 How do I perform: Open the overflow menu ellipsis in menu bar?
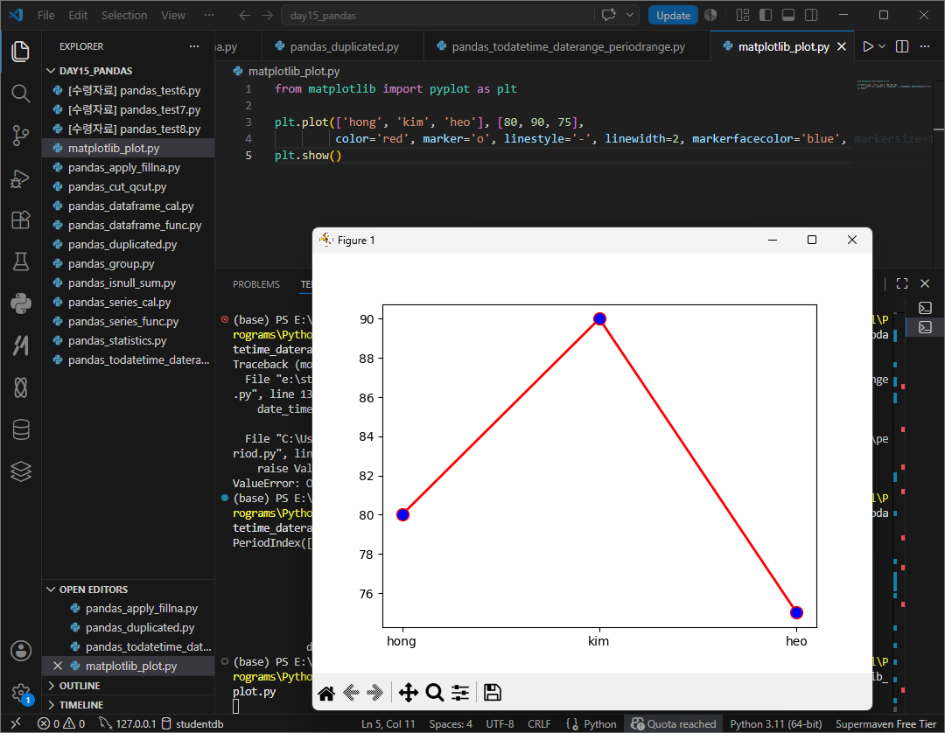[208, 15]
